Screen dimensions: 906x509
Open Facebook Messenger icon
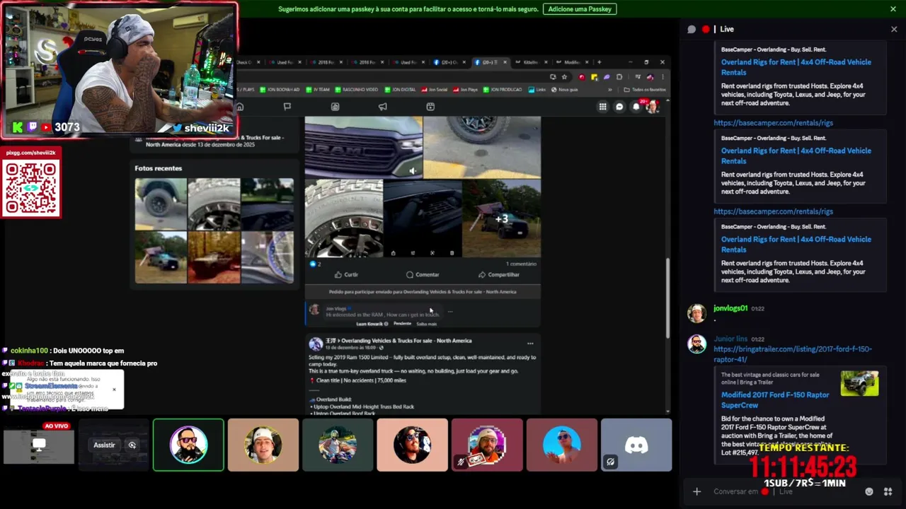[x=619, y=107]
